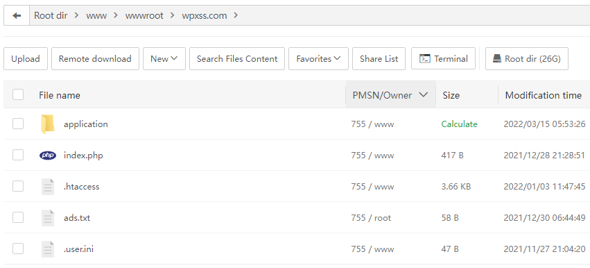This screenshot has width=590, height=268.
Task: Toggle the select-all checkbox in header
Action: [x=18, y=94]
